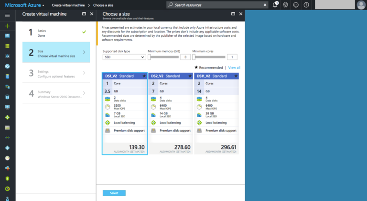Open the Virtual machines monitor icon in the sidebar

coord(7,107)
